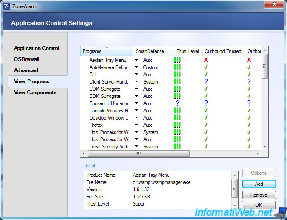Screen dimensions: 287x220
Task: Click Outbound Trusted checkmark for Firefox row
Action: point(206,125)
